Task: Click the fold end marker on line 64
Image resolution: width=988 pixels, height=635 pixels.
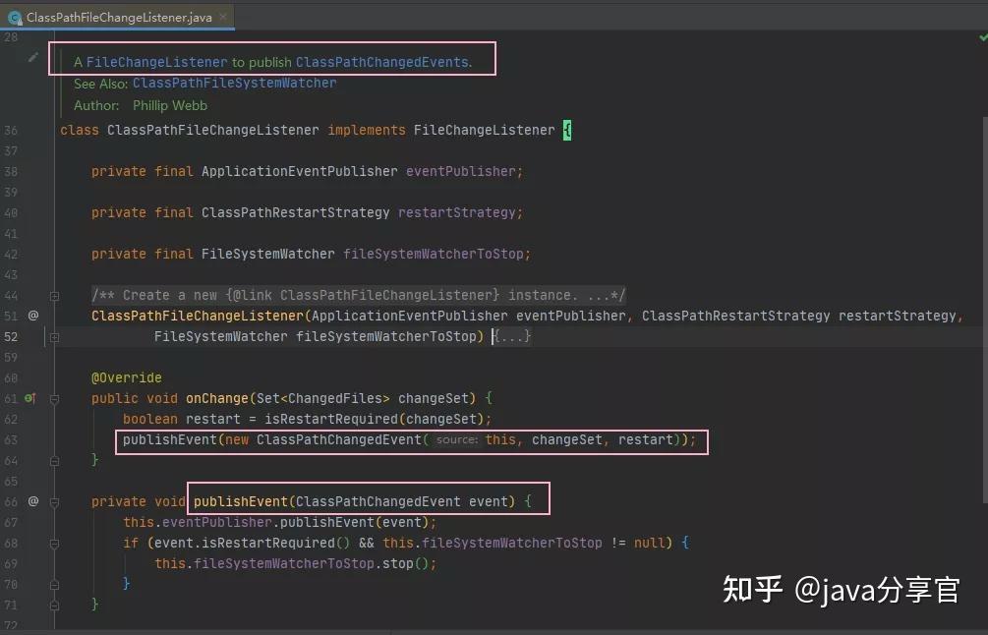Action: [55, 460]
